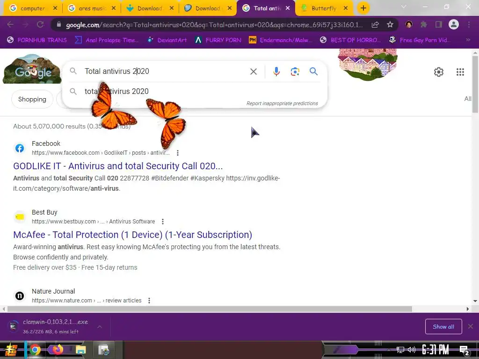The width and height of the screenshot is (479, 359).
Task: Open the Start menu
Action: tap(11, 350)
